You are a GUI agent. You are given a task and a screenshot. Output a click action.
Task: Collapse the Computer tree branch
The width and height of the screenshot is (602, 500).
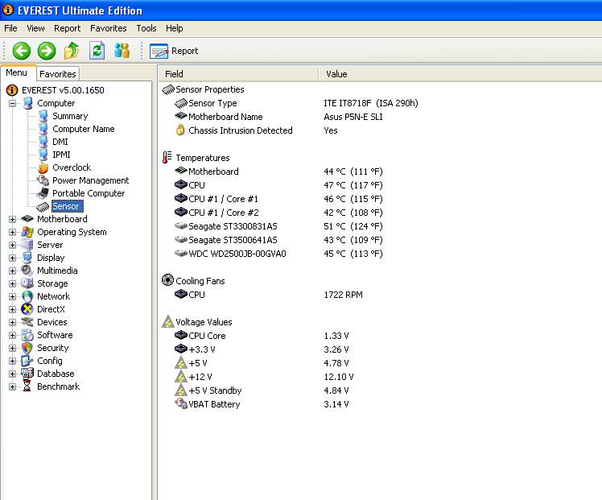click(12, 103)
